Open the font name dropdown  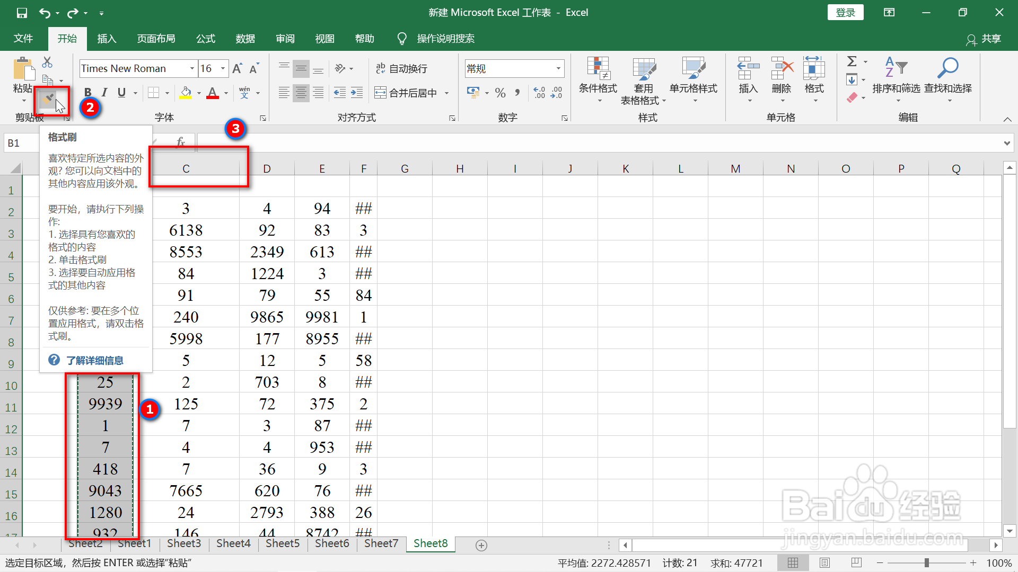[x=192, y=68]
